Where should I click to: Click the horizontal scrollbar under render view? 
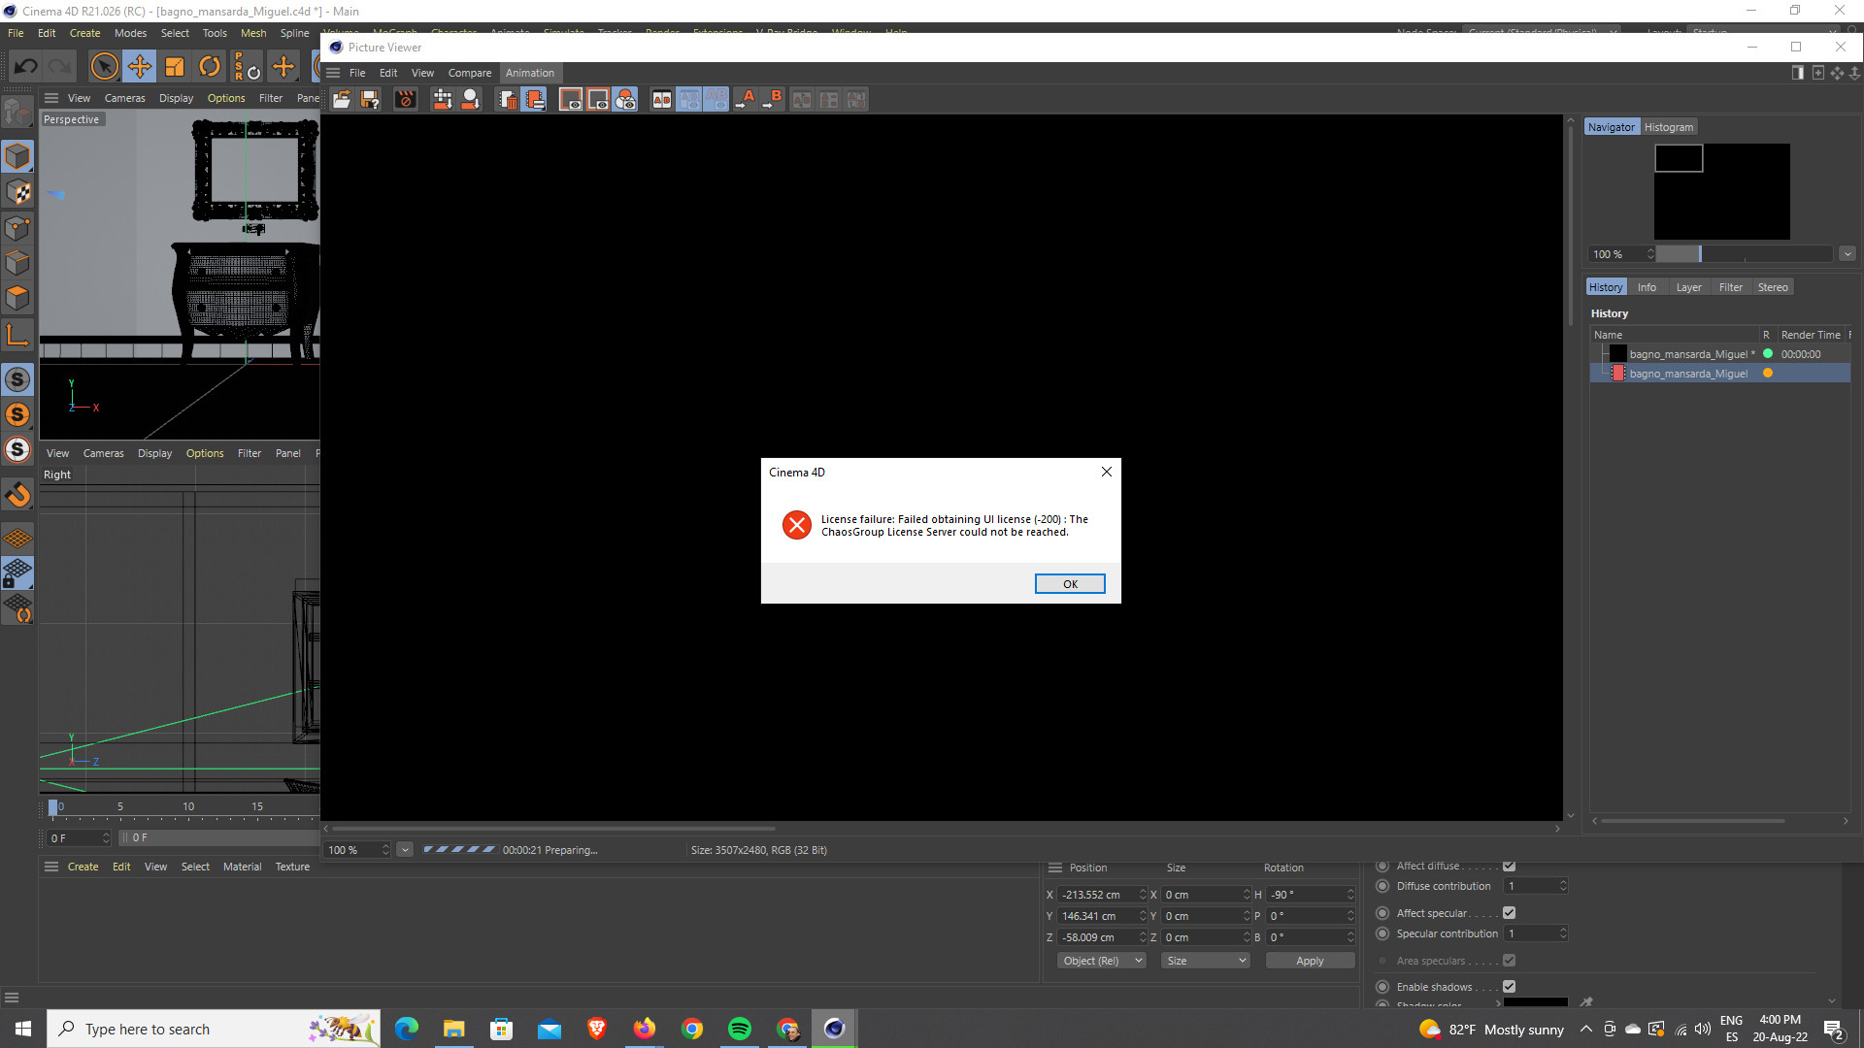pyautogui.click(x=553, y=829)
